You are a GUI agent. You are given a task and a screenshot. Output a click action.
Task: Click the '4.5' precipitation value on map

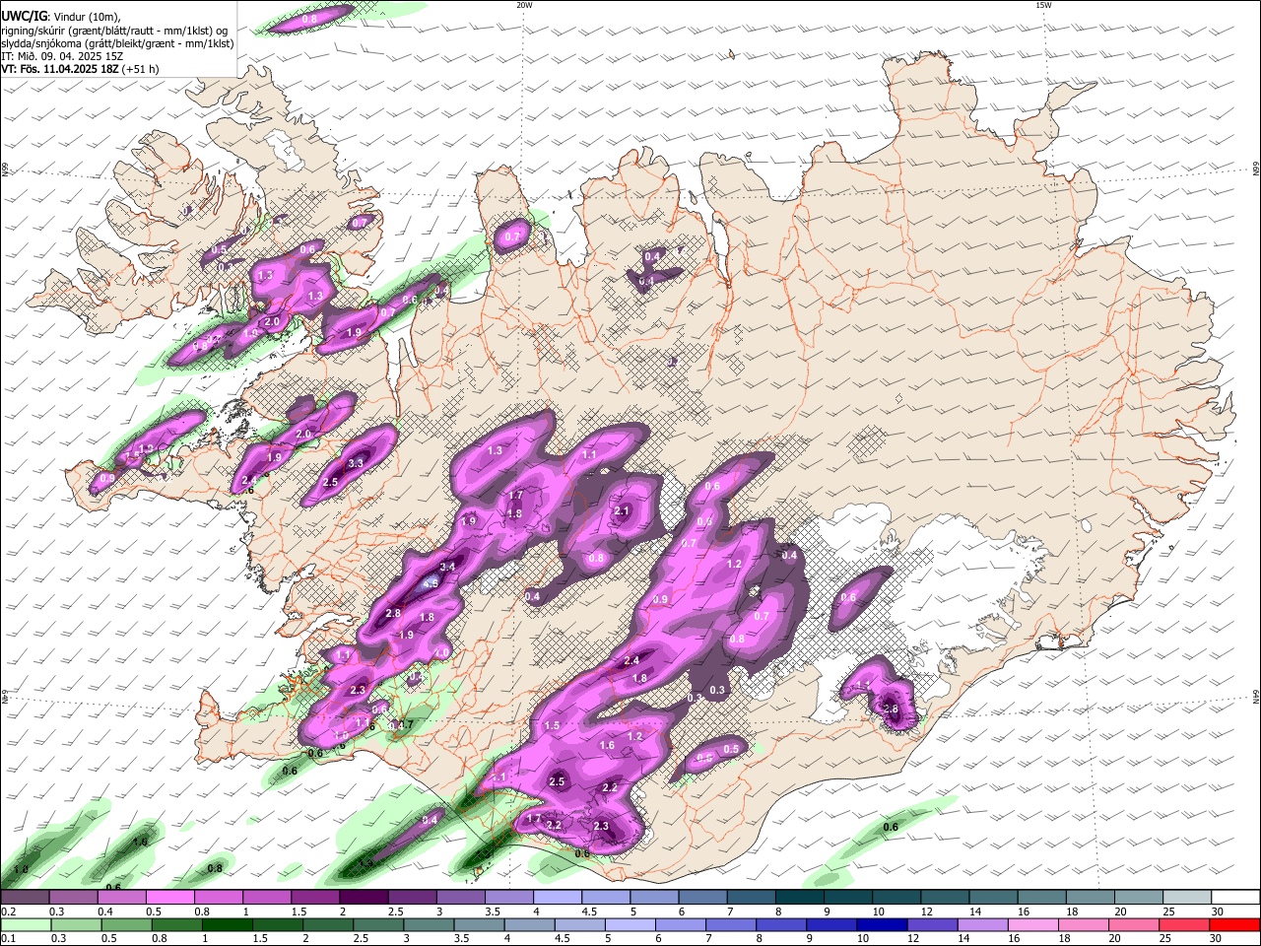tap(431, 583)
